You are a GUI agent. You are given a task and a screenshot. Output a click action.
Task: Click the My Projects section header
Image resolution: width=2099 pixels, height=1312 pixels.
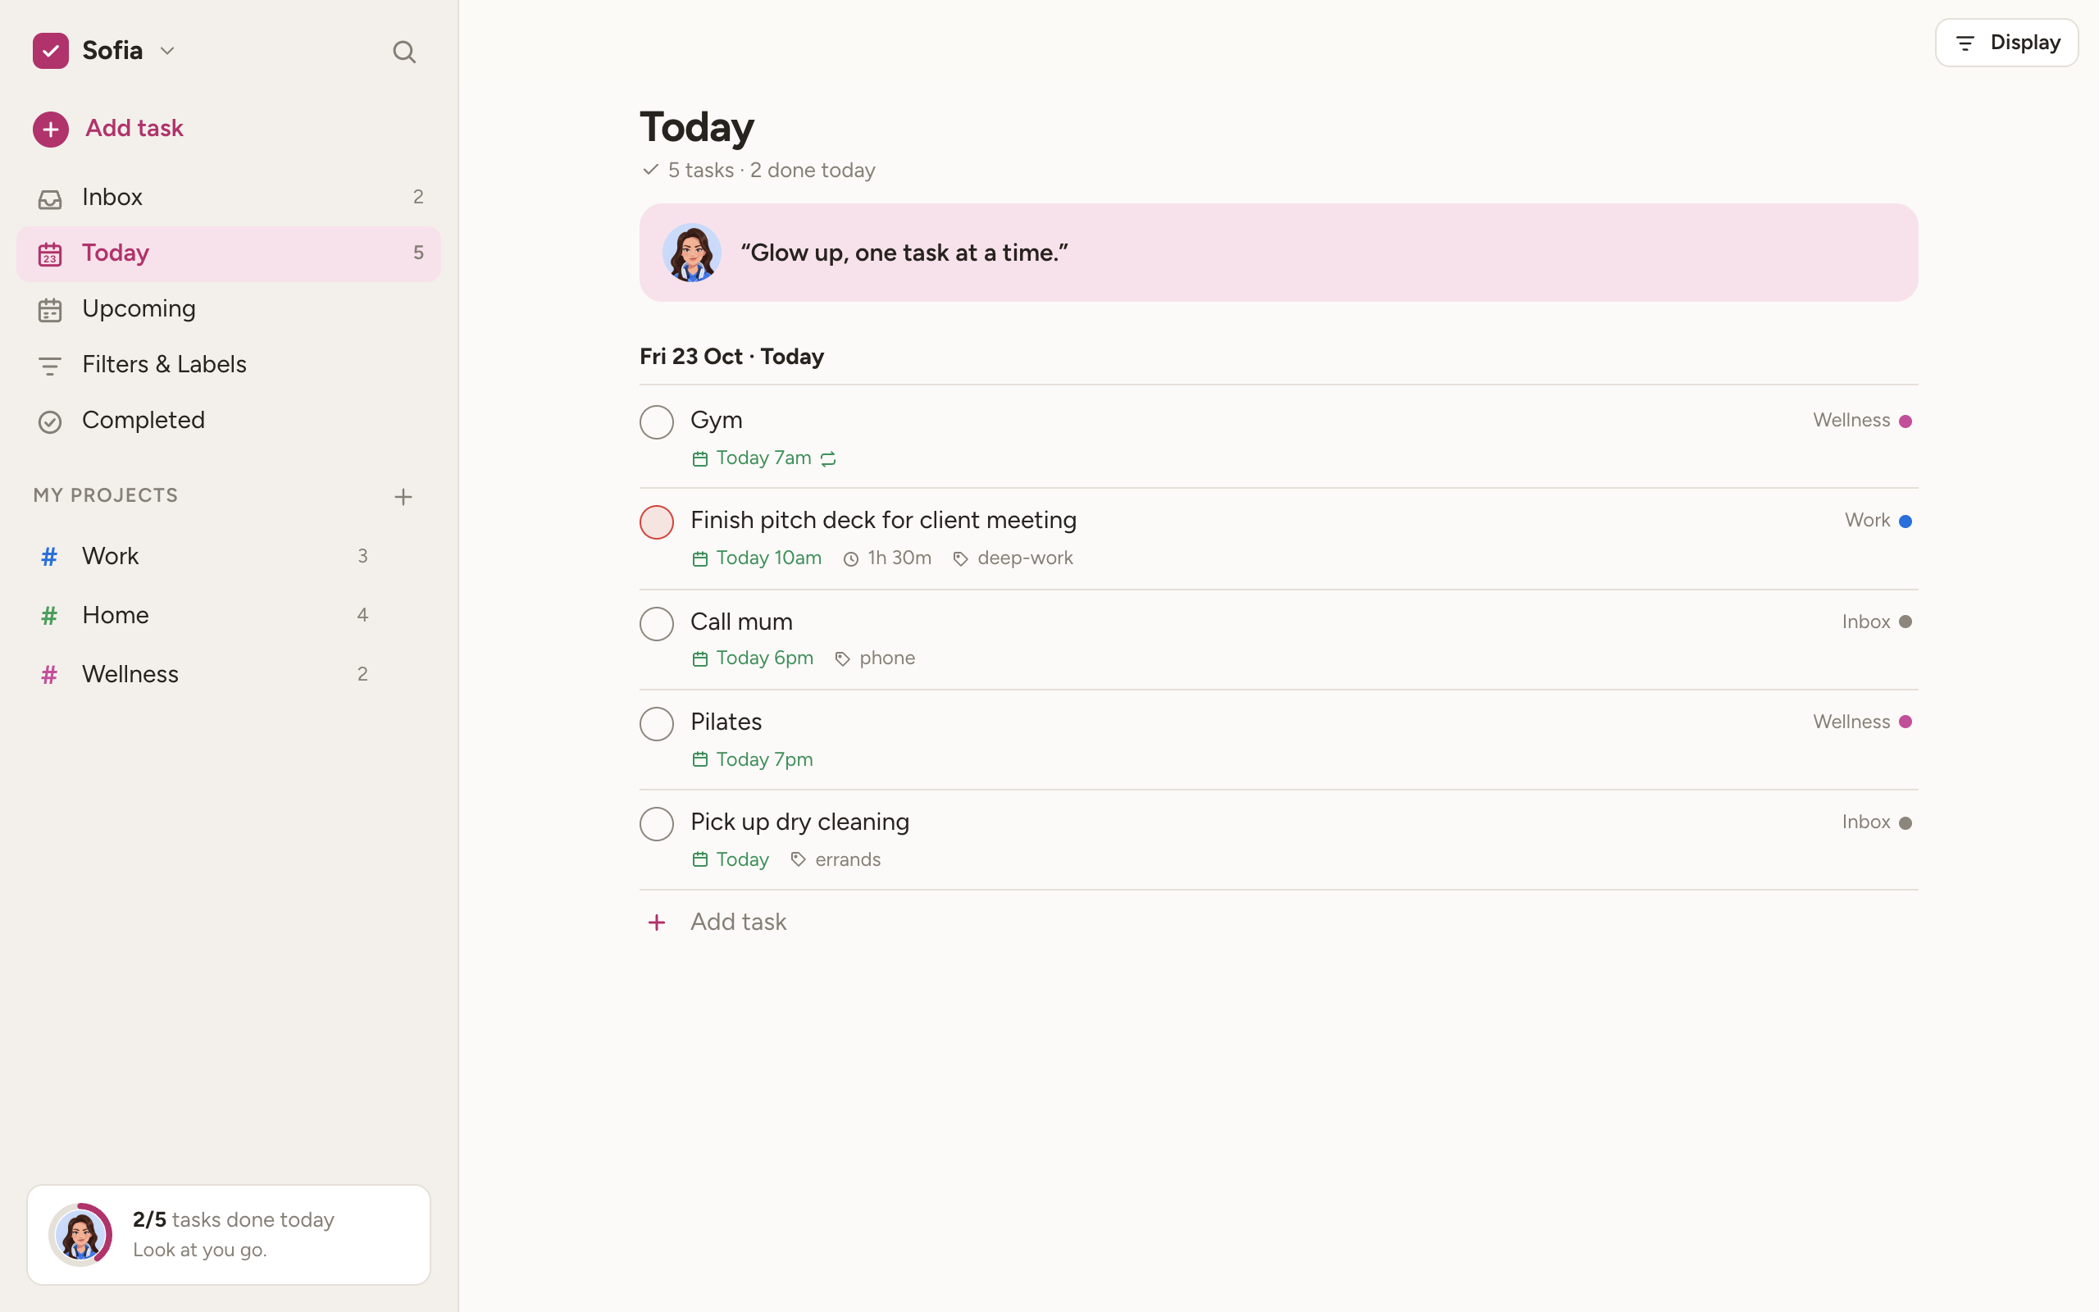[x=106, y=495]
